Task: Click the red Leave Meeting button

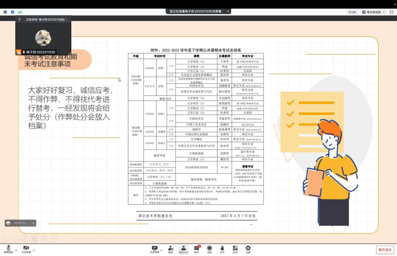Action: (x=385, y=250)
